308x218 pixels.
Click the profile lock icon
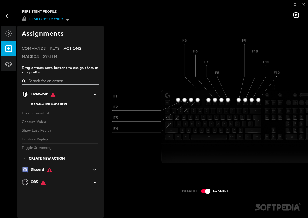pos(24,19)
